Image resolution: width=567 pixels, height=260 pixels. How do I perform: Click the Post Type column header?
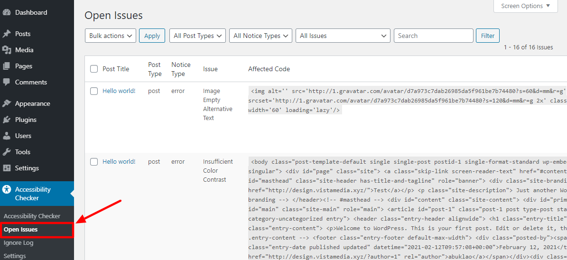point(155,69)
